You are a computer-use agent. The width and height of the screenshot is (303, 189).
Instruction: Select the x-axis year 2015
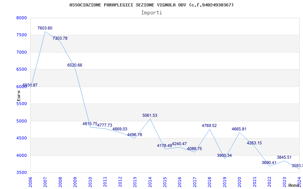tap(165, 182)
